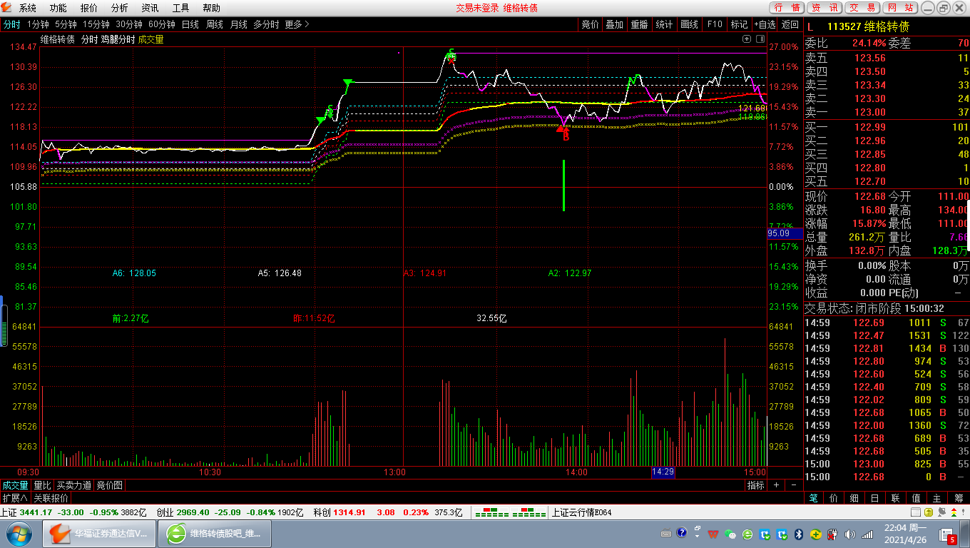Click the 网站 button at top right
970x548 pixels.
click(900, 8)
